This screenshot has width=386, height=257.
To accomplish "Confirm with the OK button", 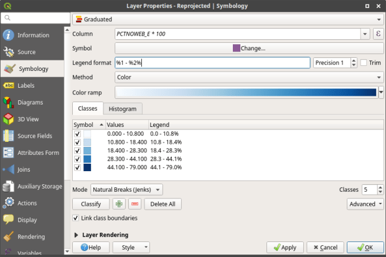I will click(x=365, y=247).
